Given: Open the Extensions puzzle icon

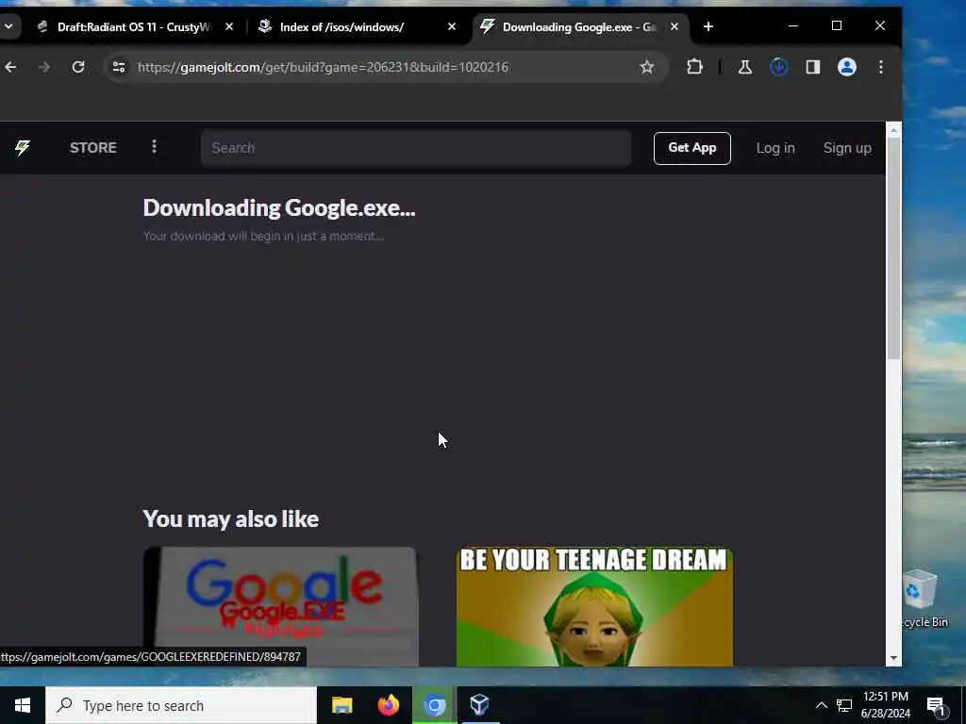Looking at the screenshot, I should click(694, 67).
